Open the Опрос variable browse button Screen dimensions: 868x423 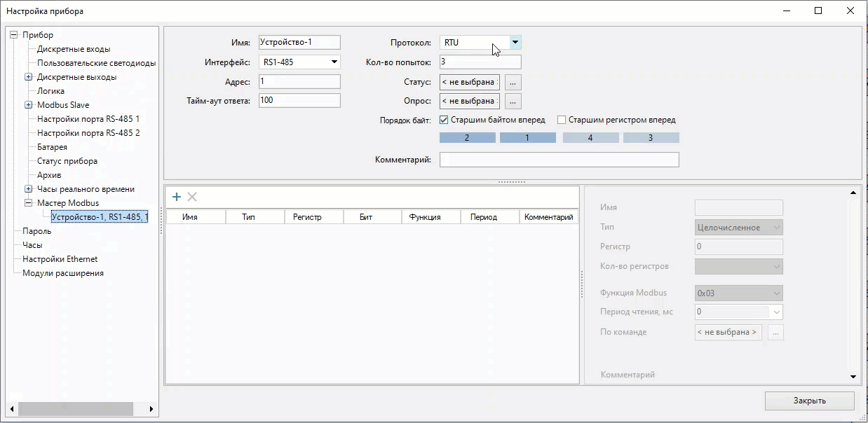(513, 102)
